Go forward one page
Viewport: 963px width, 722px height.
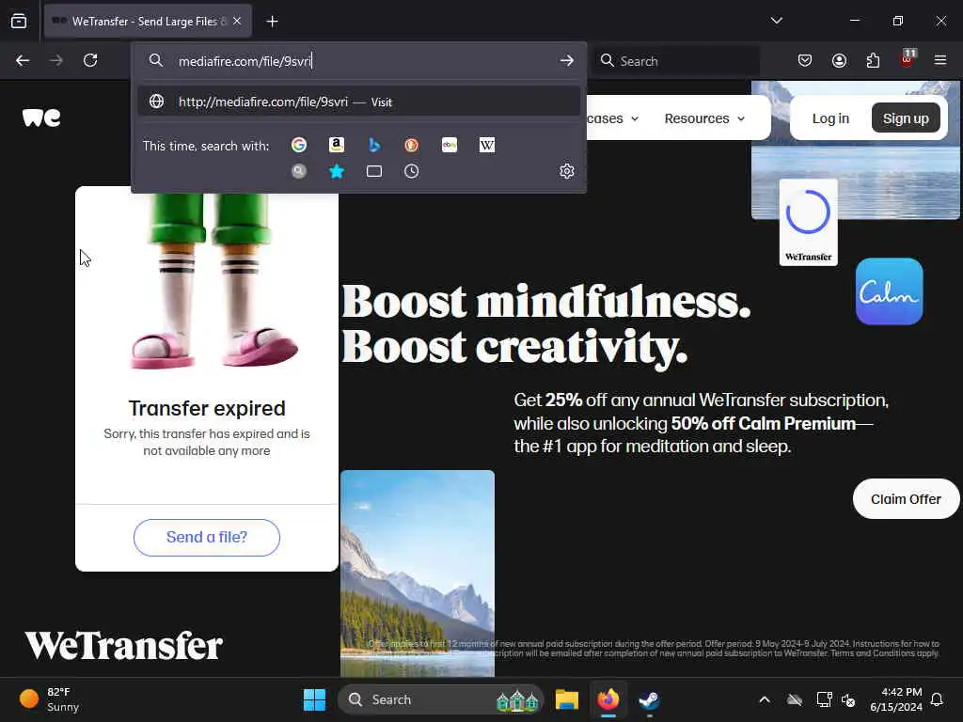click(x=56, y=60)
